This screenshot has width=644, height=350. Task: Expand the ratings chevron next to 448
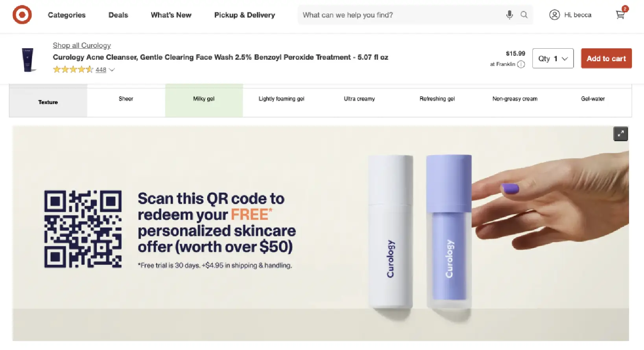pos(112,70)
